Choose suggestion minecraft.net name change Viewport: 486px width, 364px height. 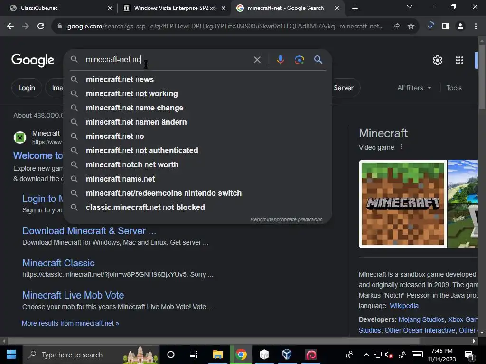click(x=198, y=108)
